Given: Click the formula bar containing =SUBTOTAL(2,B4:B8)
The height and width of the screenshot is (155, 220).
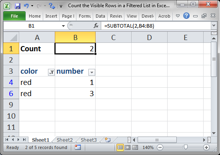Looking at the screenshot, I should (x=156, y=26).
